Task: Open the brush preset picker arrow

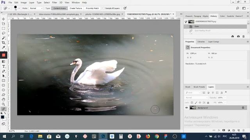Action: 19,8
